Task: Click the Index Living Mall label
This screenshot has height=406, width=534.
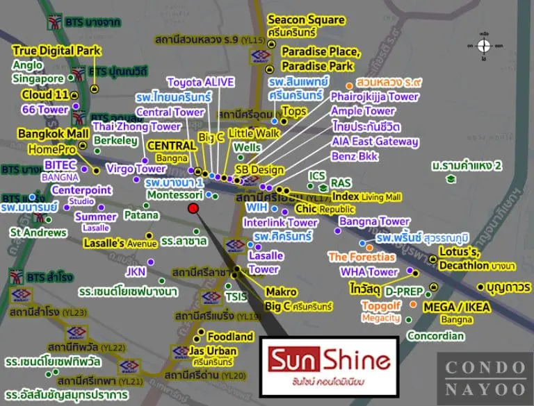Action: pos(366,196)
